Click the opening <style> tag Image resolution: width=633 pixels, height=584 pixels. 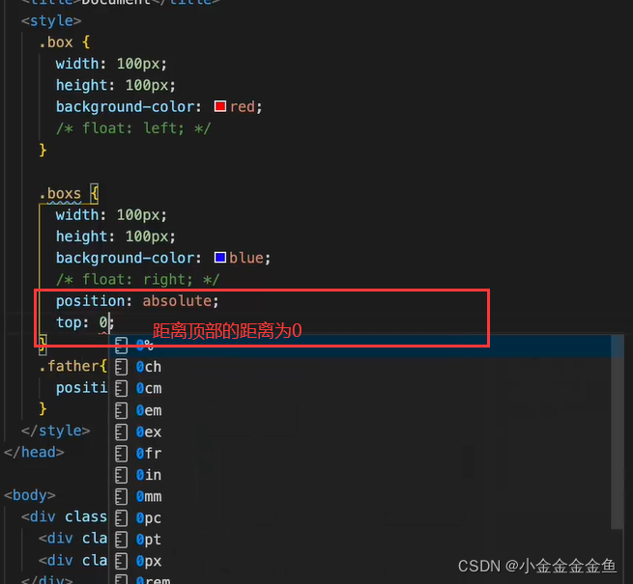point(51,20)
